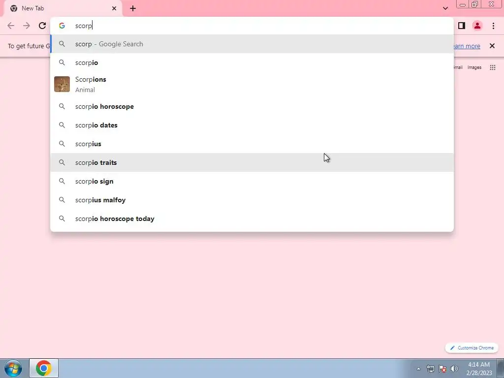Select 'scorpius malfoy' suggestion
Viewport: 504px width, 378px height.
[x=252, y=200]
